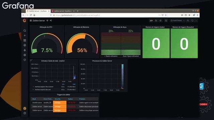Open the Help question icon in sidebar
Screen dimensions: 214x120
pyautogui.click(x=25, y=113)
